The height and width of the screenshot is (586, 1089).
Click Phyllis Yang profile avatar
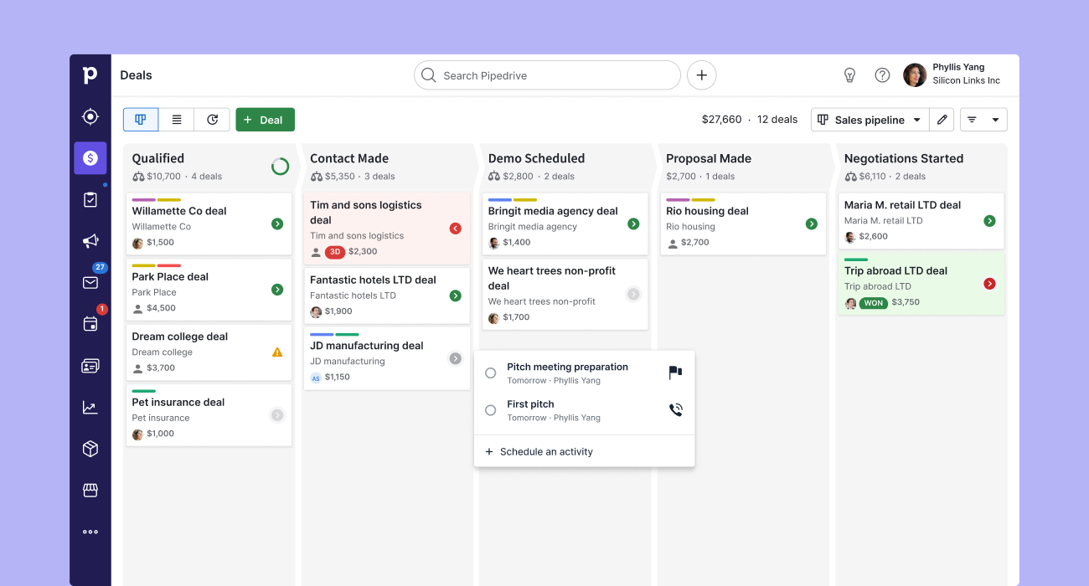coord(915,75)
